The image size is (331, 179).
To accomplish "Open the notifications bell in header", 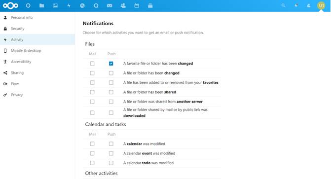I will pos(296,6).
